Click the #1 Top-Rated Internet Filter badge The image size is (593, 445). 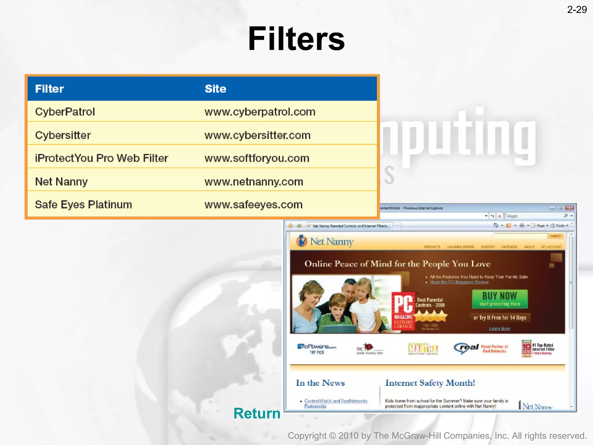point(538,349)
